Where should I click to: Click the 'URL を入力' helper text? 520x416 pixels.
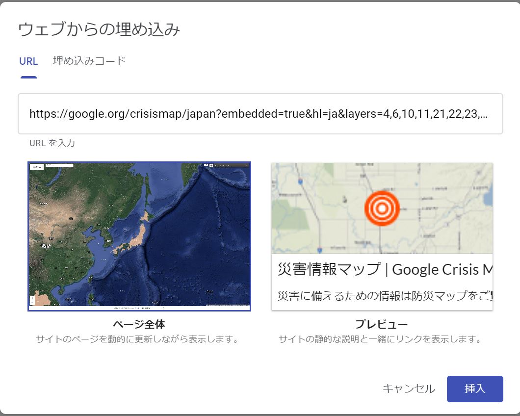[52, 143]
